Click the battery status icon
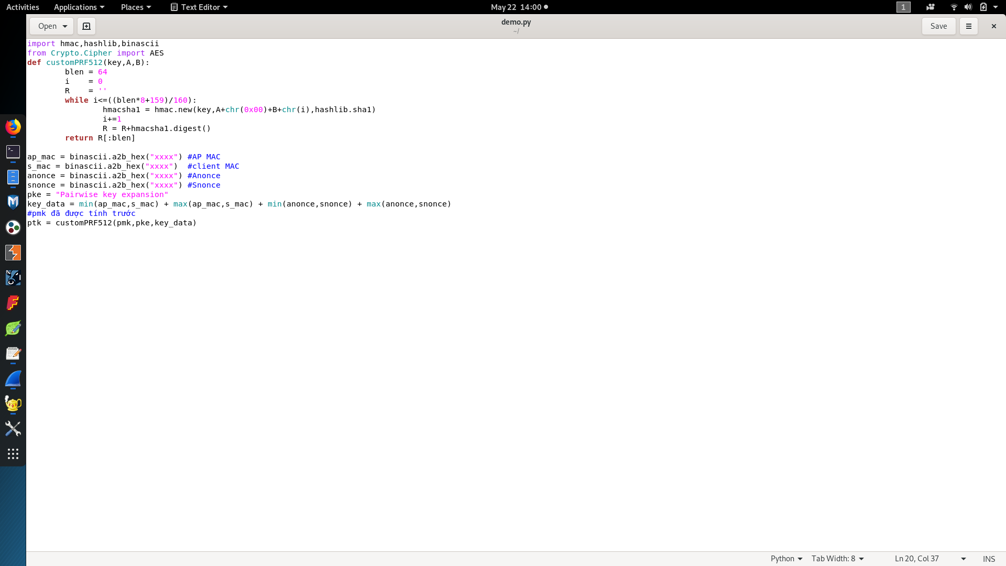This screenshot has width=1006, height=566. tap(983, 7)
